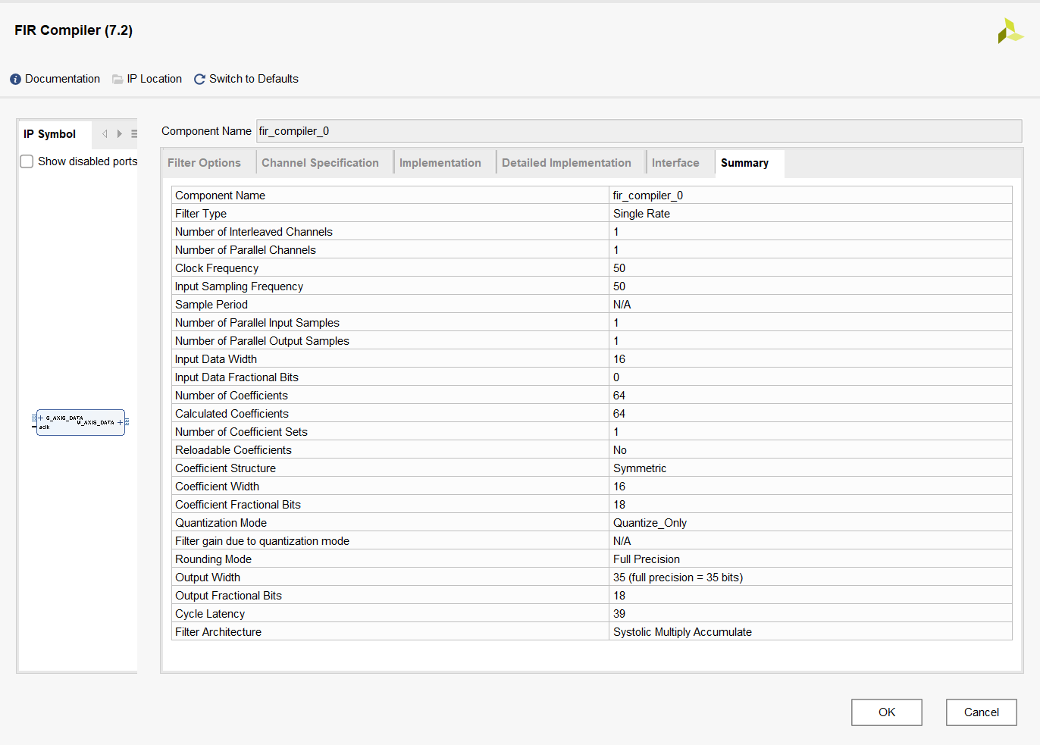Click Number of Parallel Channels row

pos(592,250)
